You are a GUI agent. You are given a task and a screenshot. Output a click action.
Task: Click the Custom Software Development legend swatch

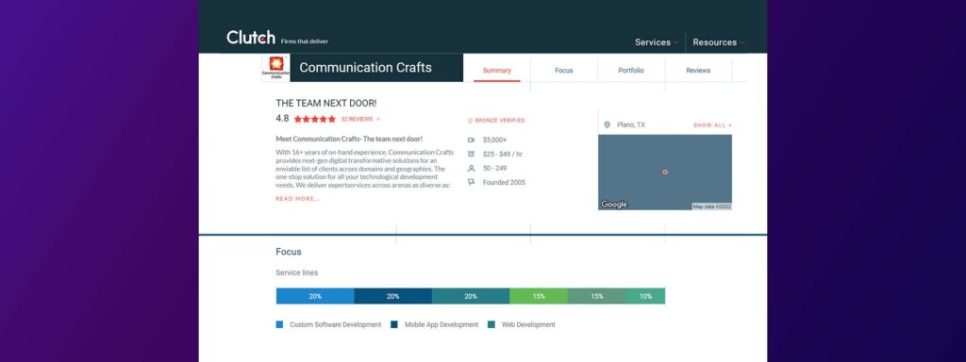(279, 324)
